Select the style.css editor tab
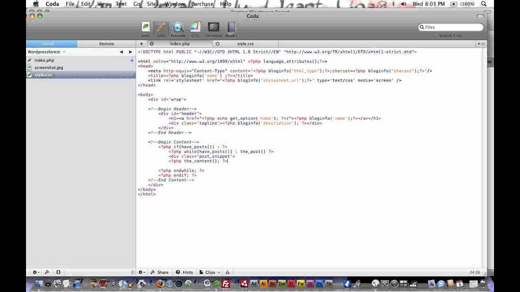Screen dimensions: 520x292 coord(245,44)
